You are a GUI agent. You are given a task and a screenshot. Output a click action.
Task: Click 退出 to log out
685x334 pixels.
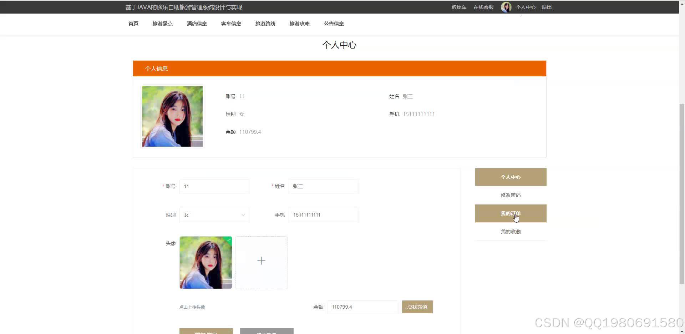click(547, 7)
